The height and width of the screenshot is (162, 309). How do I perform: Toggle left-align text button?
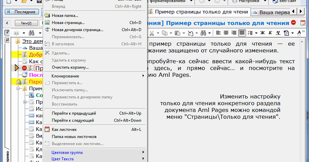218,33
